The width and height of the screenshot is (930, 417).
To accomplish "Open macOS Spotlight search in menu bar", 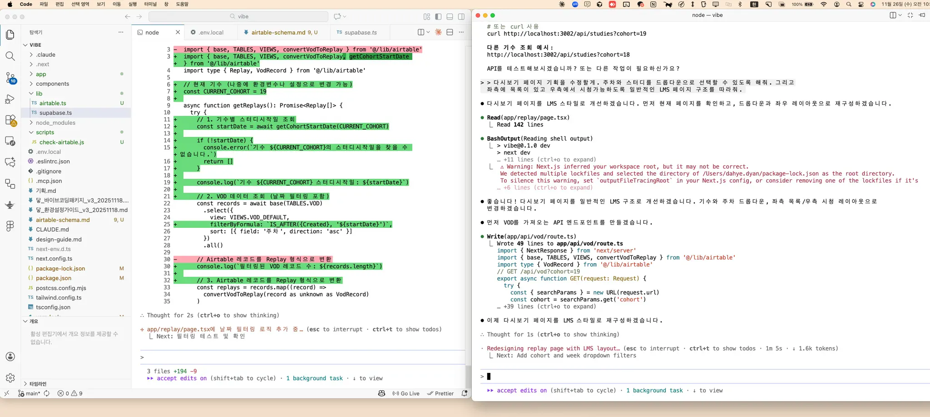I will tap(849, 4).
